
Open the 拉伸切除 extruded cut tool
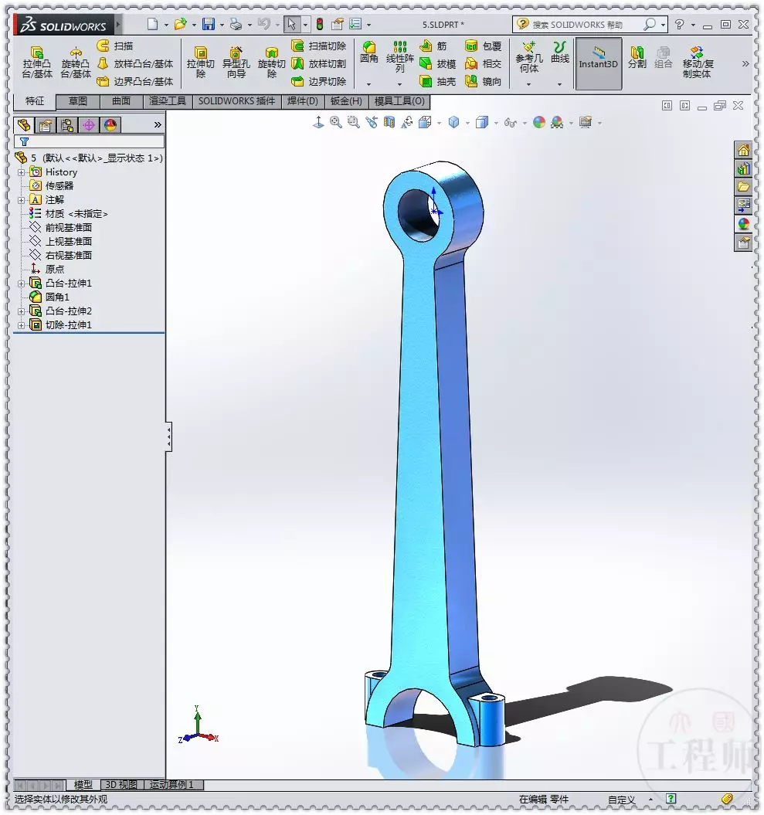pos(201,63)
